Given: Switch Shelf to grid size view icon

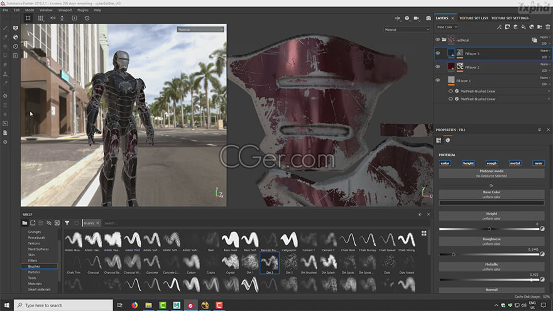Looking at the screenshot, I should click(424, 233).
